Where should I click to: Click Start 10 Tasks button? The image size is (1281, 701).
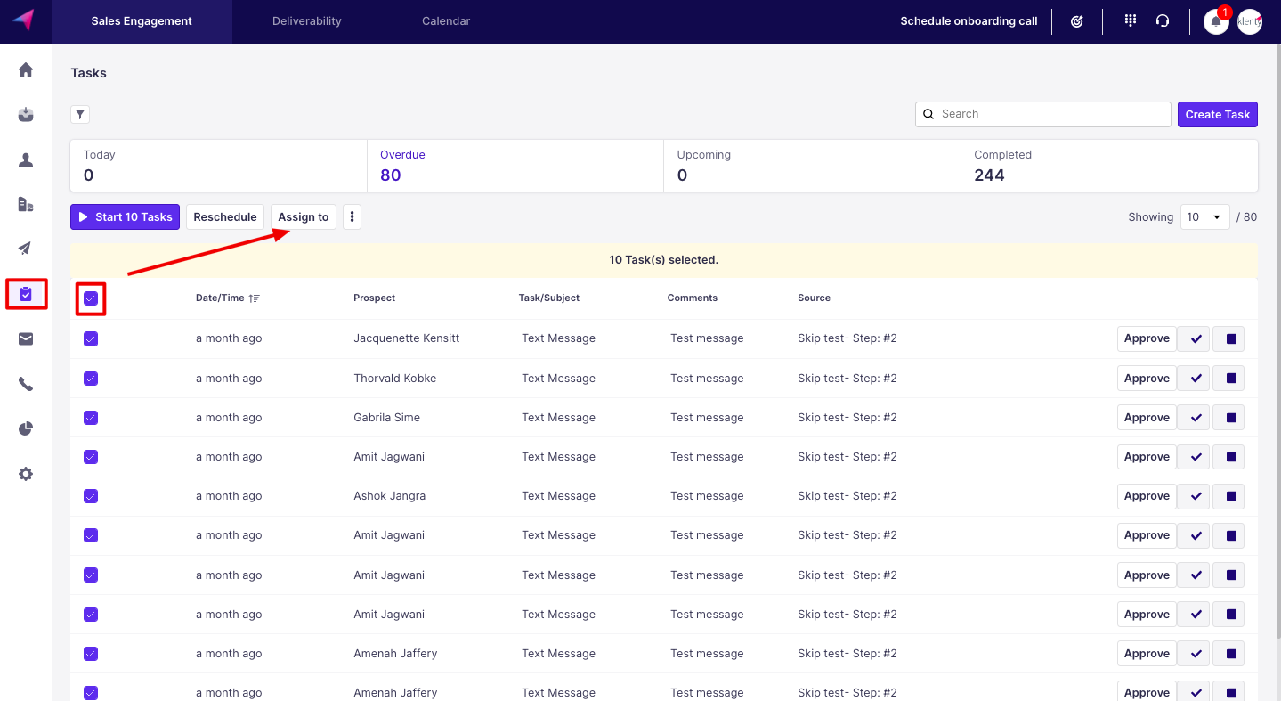click(125, 217)
